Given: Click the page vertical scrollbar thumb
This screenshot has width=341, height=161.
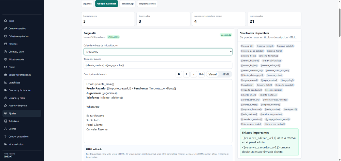Looking at the screenshot, I should 340,22.
